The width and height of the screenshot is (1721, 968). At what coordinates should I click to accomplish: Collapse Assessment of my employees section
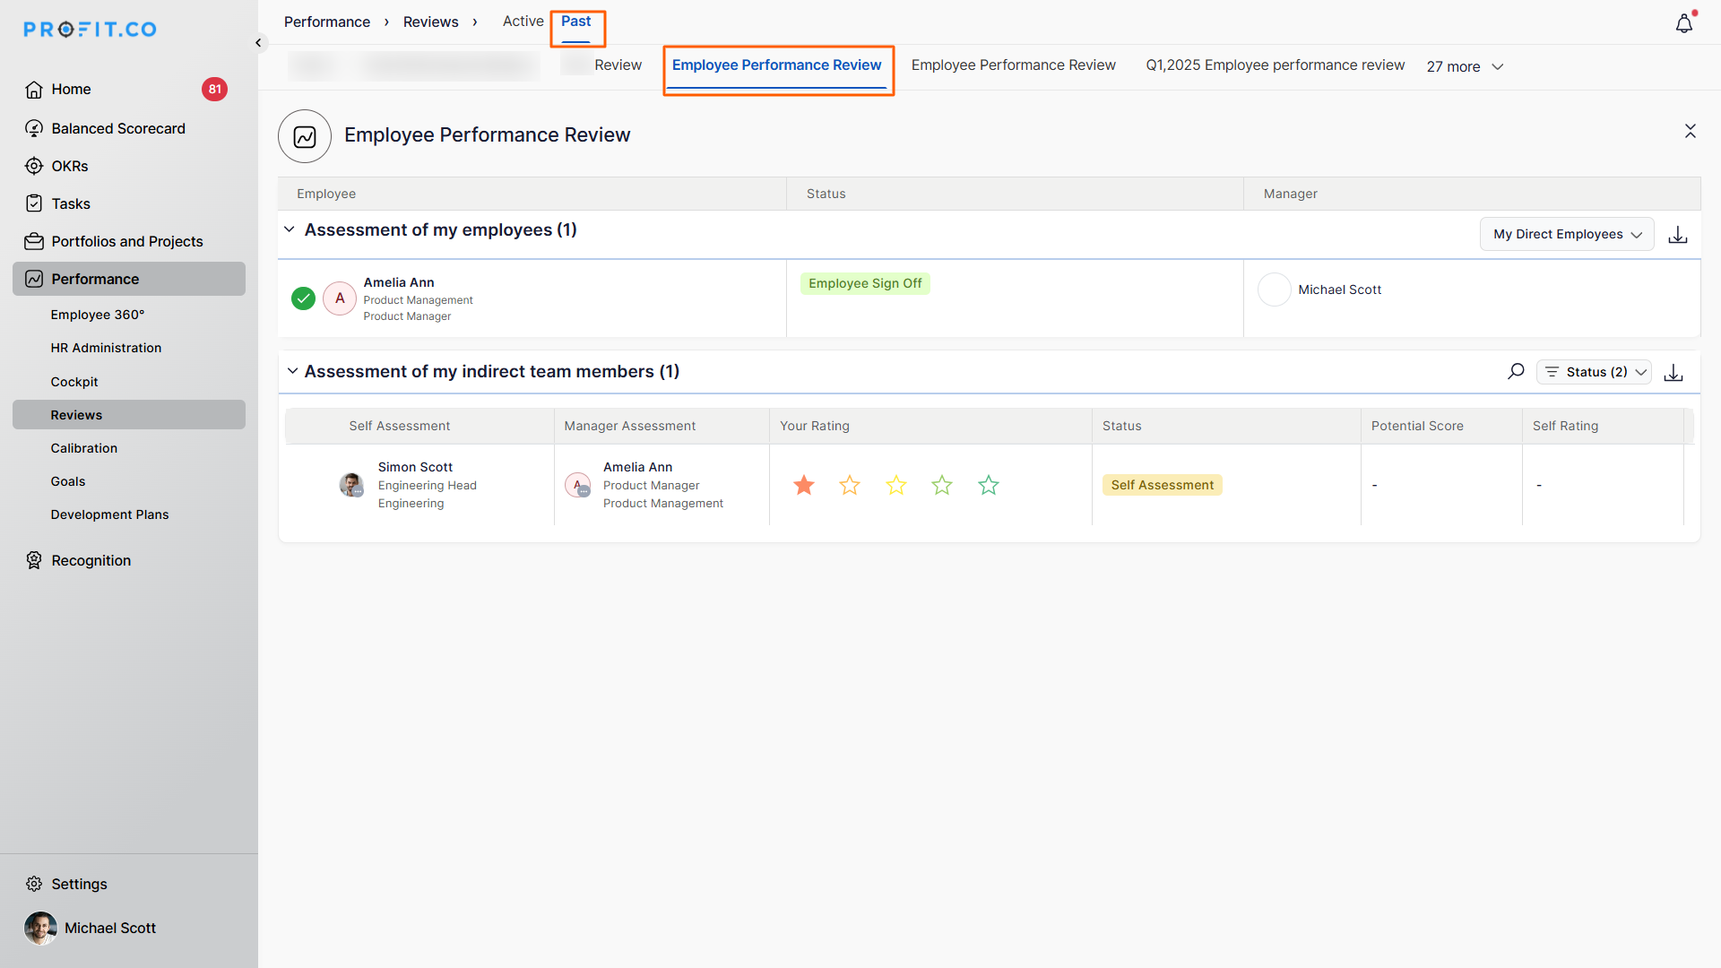290,229
